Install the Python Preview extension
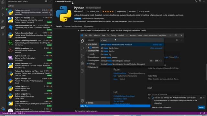 49,83
